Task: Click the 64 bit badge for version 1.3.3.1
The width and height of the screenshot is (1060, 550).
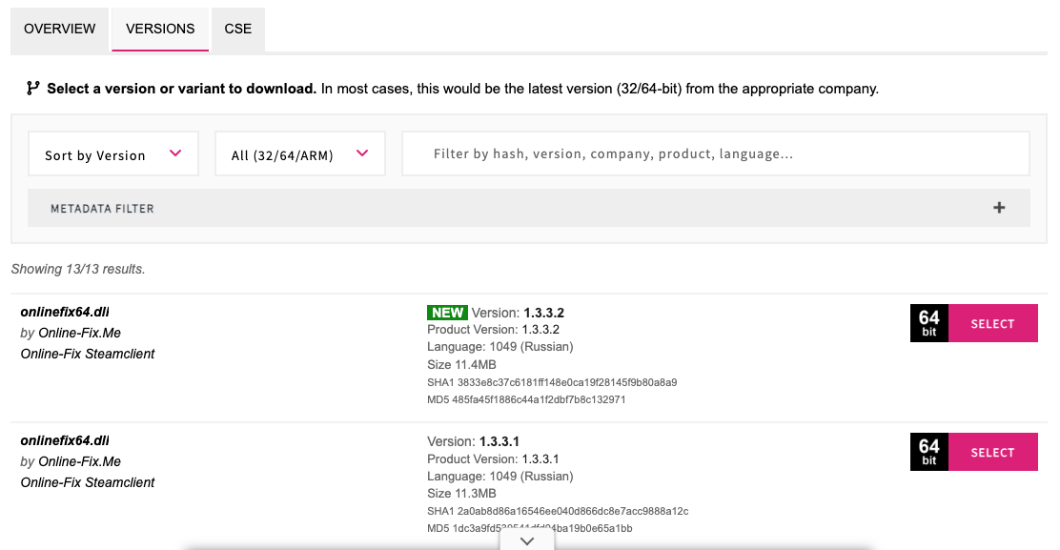Action: click(x=929, y=453)
